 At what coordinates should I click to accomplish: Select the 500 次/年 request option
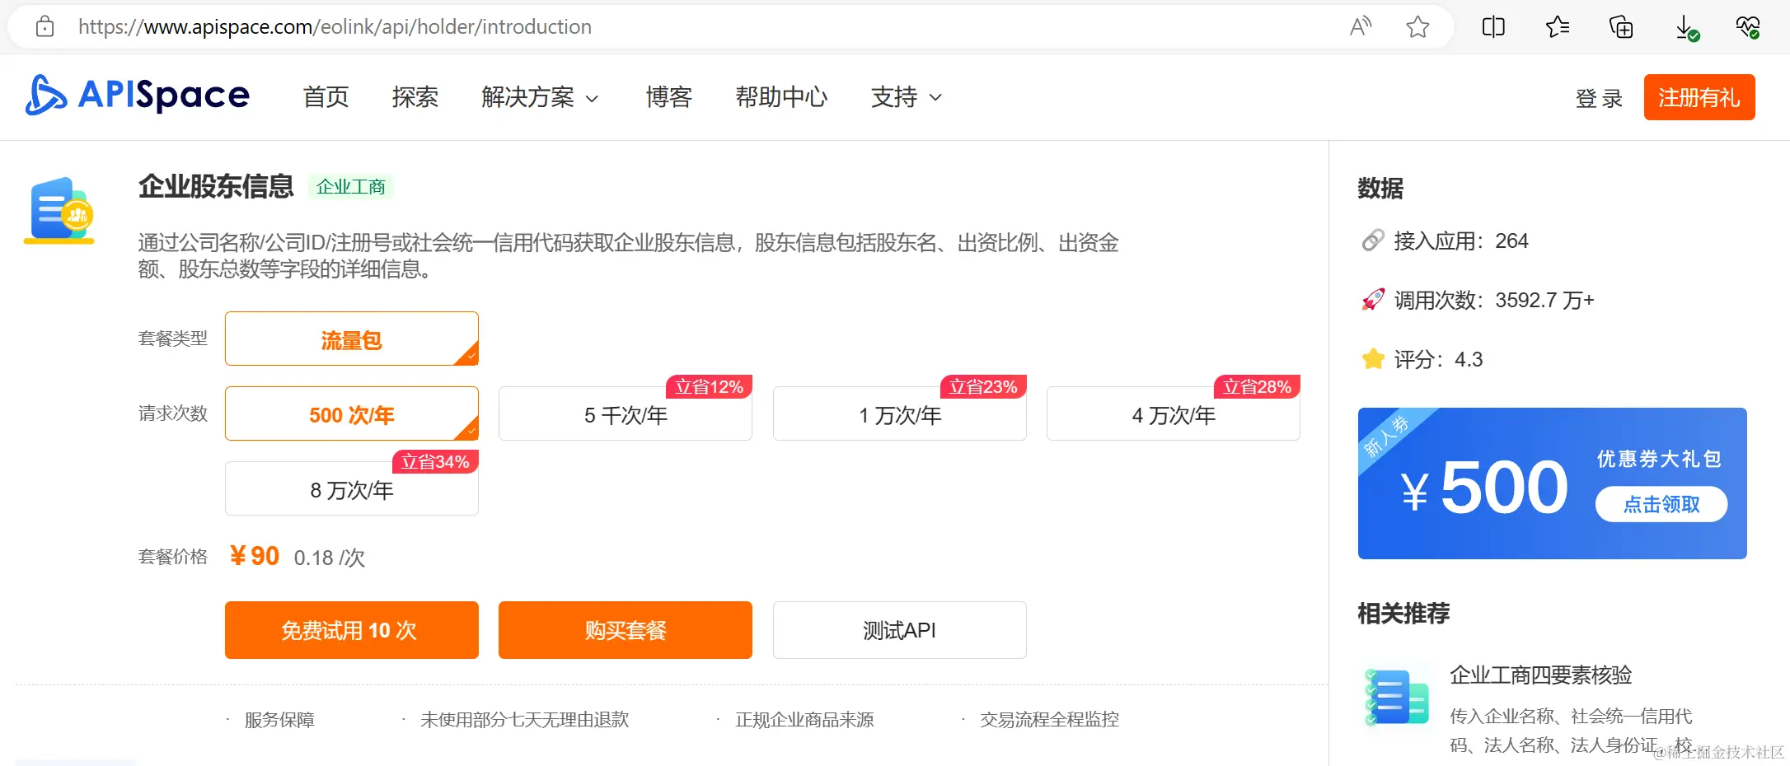pos(352,413)
